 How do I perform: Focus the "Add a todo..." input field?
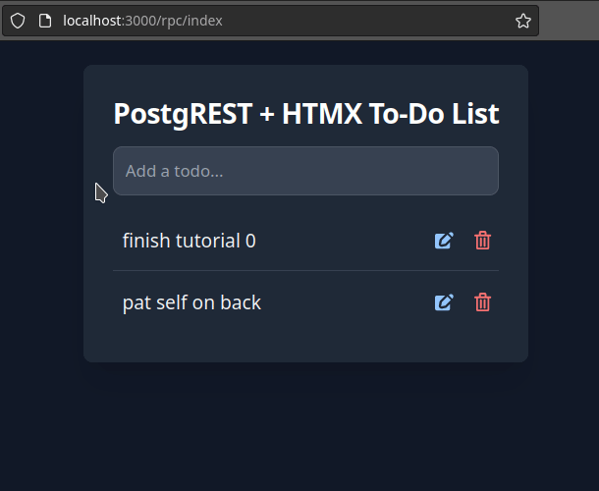pos(305,171)
